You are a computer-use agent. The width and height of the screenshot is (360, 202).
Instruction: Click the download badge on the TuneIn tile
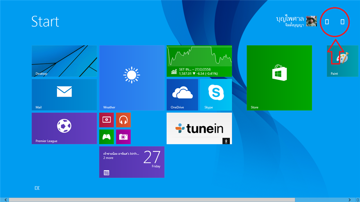tap(226, 141)
